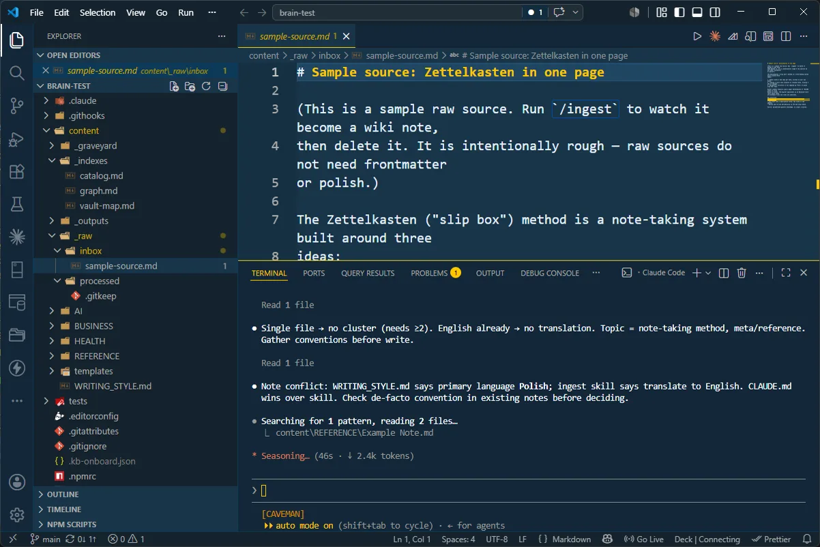Open markdown preview to the side
This screenshot has width=820, height=547.
750,36
